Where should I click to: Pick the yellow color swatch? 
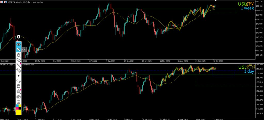19,112
